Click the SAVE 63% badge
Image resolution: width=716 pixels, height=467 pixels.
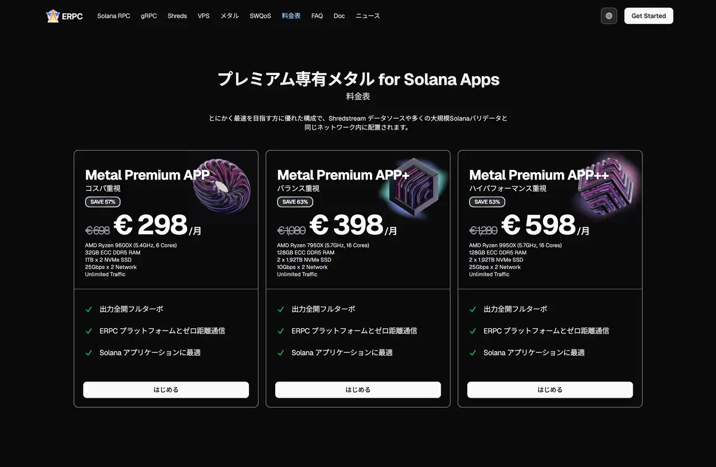click(295, 202)
